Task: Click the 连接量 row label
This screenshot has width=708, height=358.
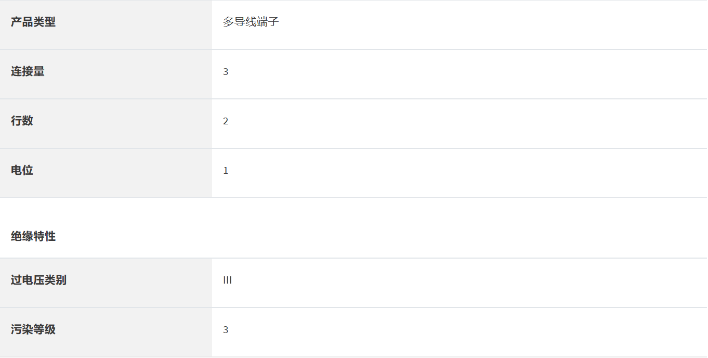Action: pos(28,71)
